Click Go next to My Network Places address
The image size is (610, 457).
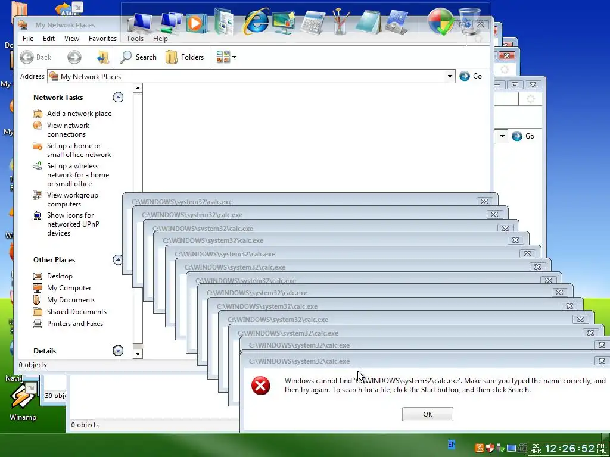click(471, 76)
